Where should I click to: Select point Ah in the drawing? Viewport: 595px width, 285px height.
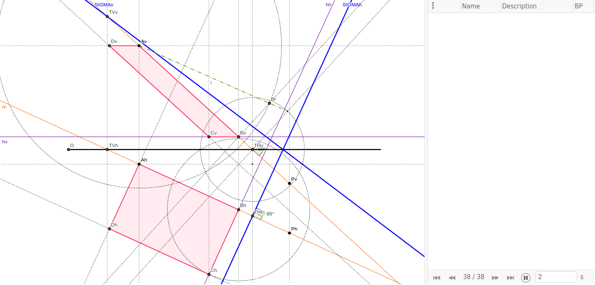(139, 164)
